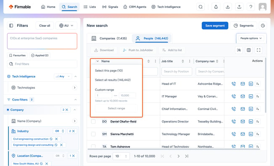Click the Firmable logo
Screen dimensions: 274x166
tap(20, 7)
